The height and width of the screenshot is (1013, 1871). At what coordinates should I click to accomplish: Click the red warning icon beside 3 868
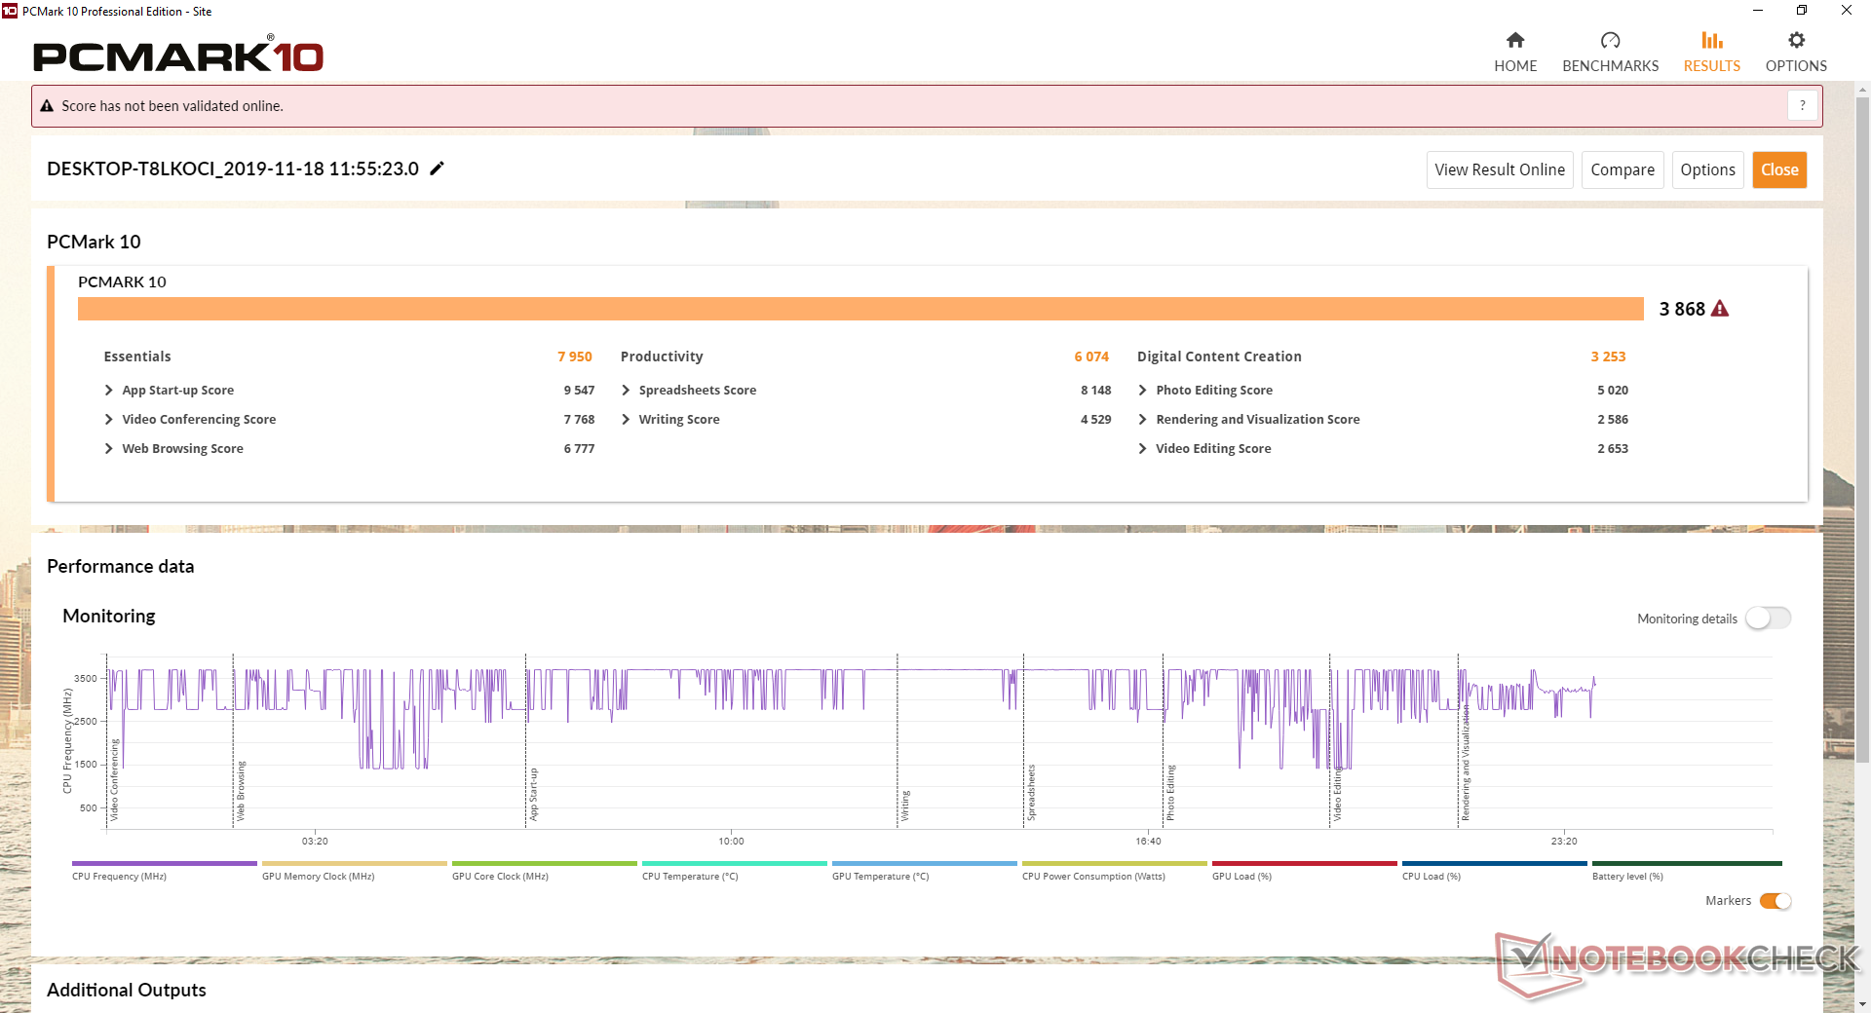coord(1720,309)
